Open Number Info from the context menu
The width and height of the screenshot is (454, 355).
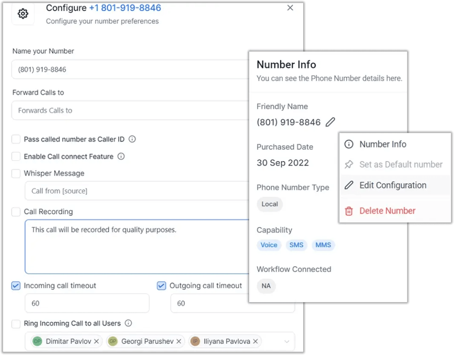coord(383,144)
